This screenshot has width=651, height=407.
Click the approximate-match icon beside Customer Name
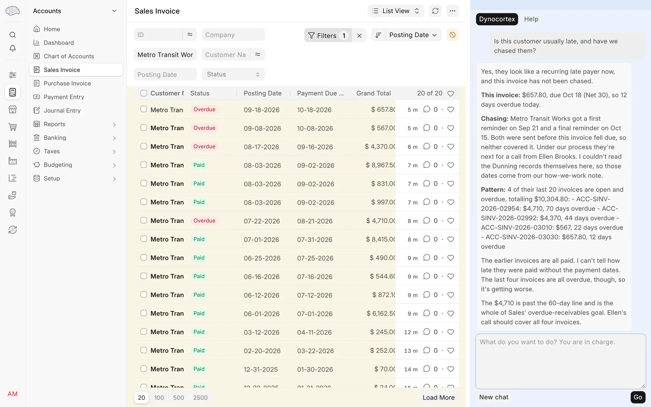pyautogui.click(x=258, y=55)
